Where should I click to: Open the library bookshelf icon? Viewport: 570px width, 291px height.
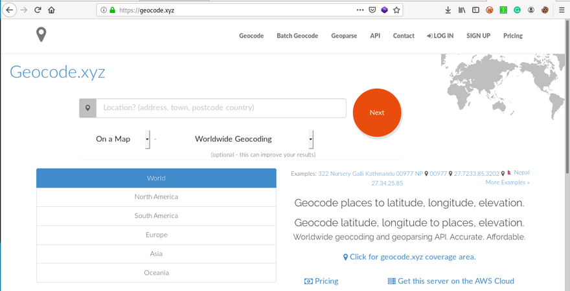(462, 10)
